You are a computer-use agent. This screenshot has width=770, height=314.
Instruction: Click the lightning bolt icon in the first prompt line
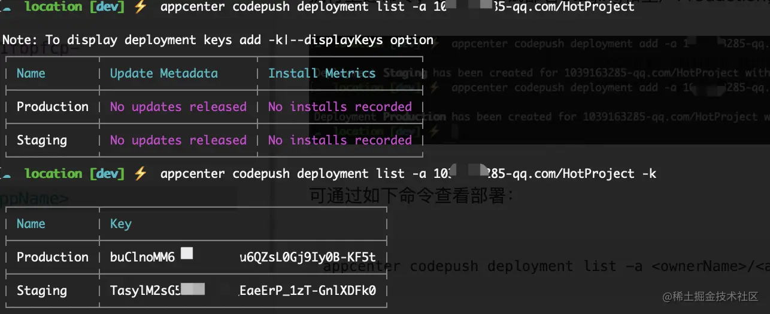coord(140,7)
